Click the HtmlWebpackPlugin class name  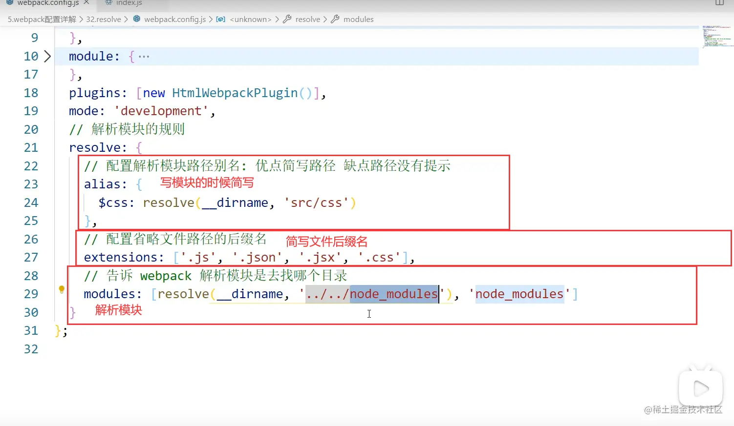pos(235,93)
